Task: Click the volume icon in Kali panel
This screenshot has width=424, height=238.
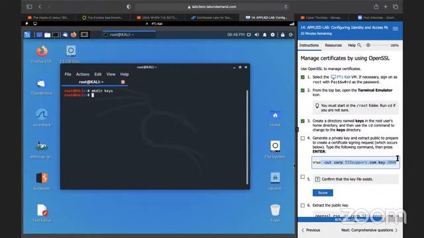Action: pos(256,34)
